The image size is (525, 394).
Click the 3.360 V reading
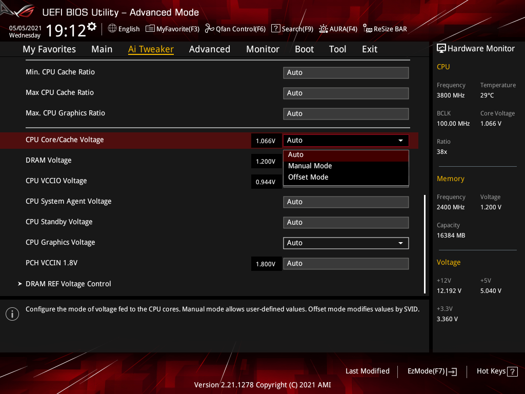click(x=447, y=319)
